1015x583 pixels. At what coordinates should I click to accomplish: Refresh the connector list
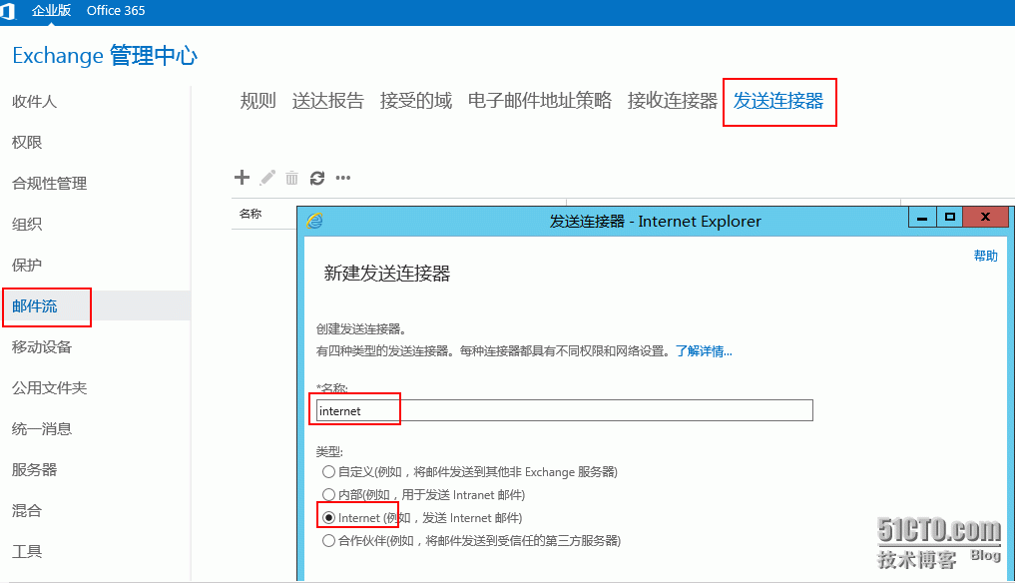[x=317, y=178]
